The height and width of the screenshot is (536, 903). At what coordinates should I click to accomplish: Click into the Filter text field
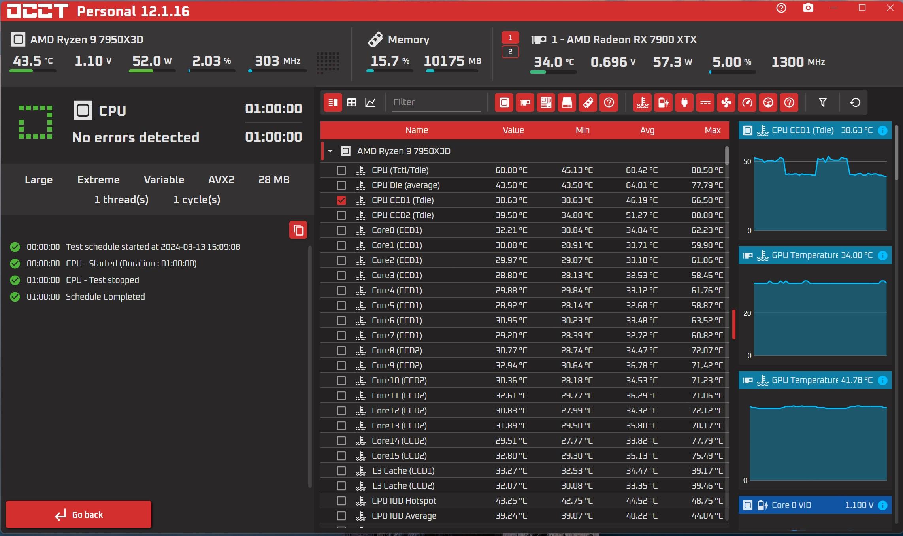[435, 102]
